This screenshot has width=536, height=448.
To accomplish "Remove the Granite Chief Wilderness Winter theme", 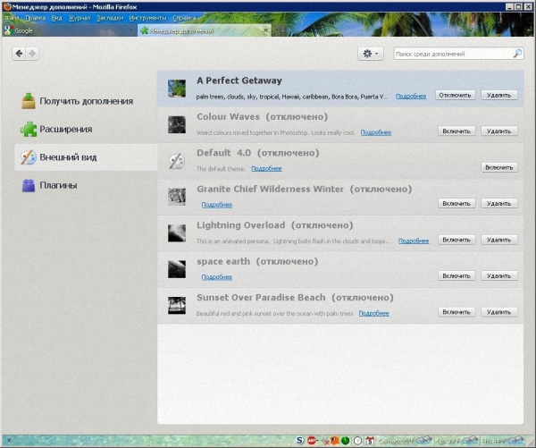I will (498, 203).
